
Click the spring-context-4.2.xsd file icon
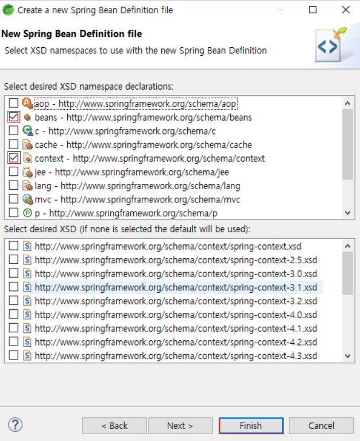(27, 342)
